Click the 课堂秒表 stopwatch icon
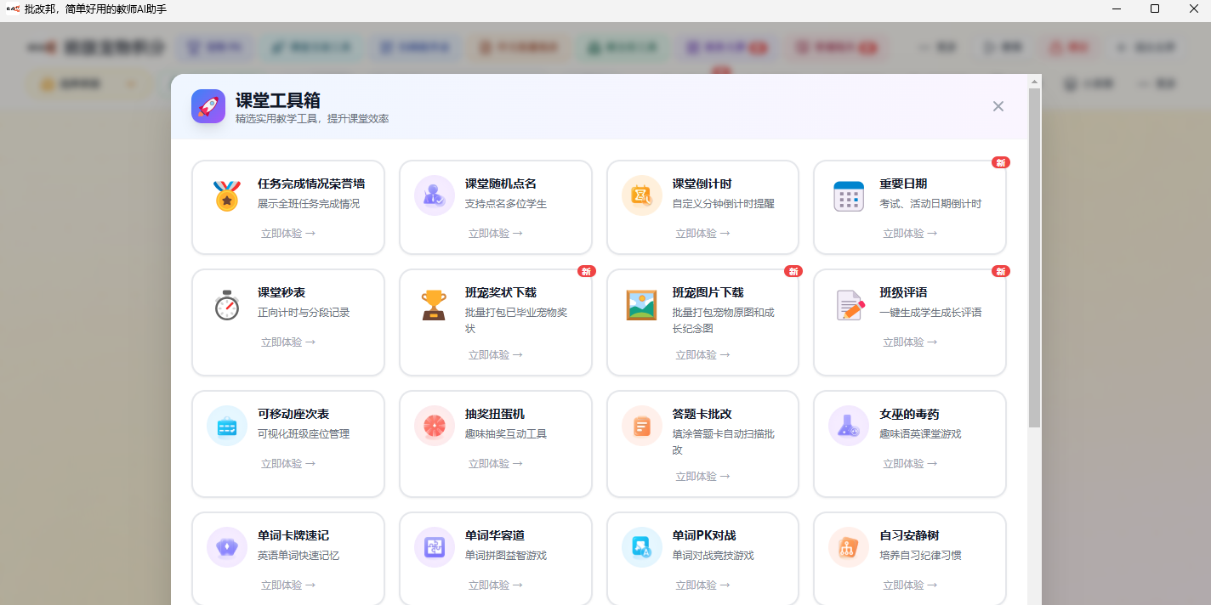The image size is (1211, 605). 227,304
